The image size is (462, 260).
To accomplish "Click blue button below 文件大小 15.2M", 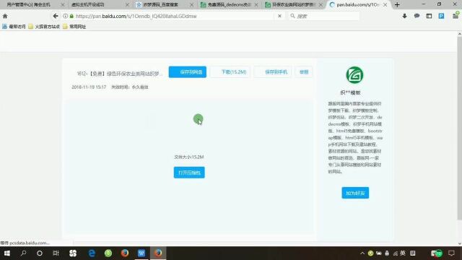I will tap(189, 173).
